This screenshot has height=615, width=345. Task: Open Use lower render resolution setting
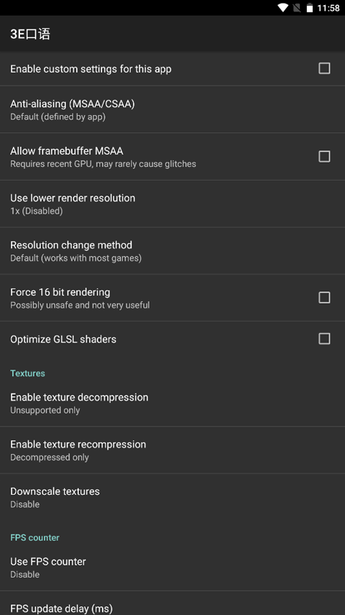click(172, 204)
